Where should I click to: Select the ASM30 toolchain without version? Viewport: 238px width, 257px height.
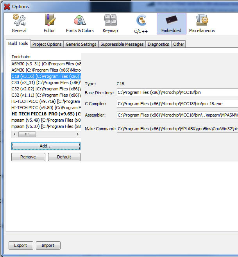(x=46, y=70)
